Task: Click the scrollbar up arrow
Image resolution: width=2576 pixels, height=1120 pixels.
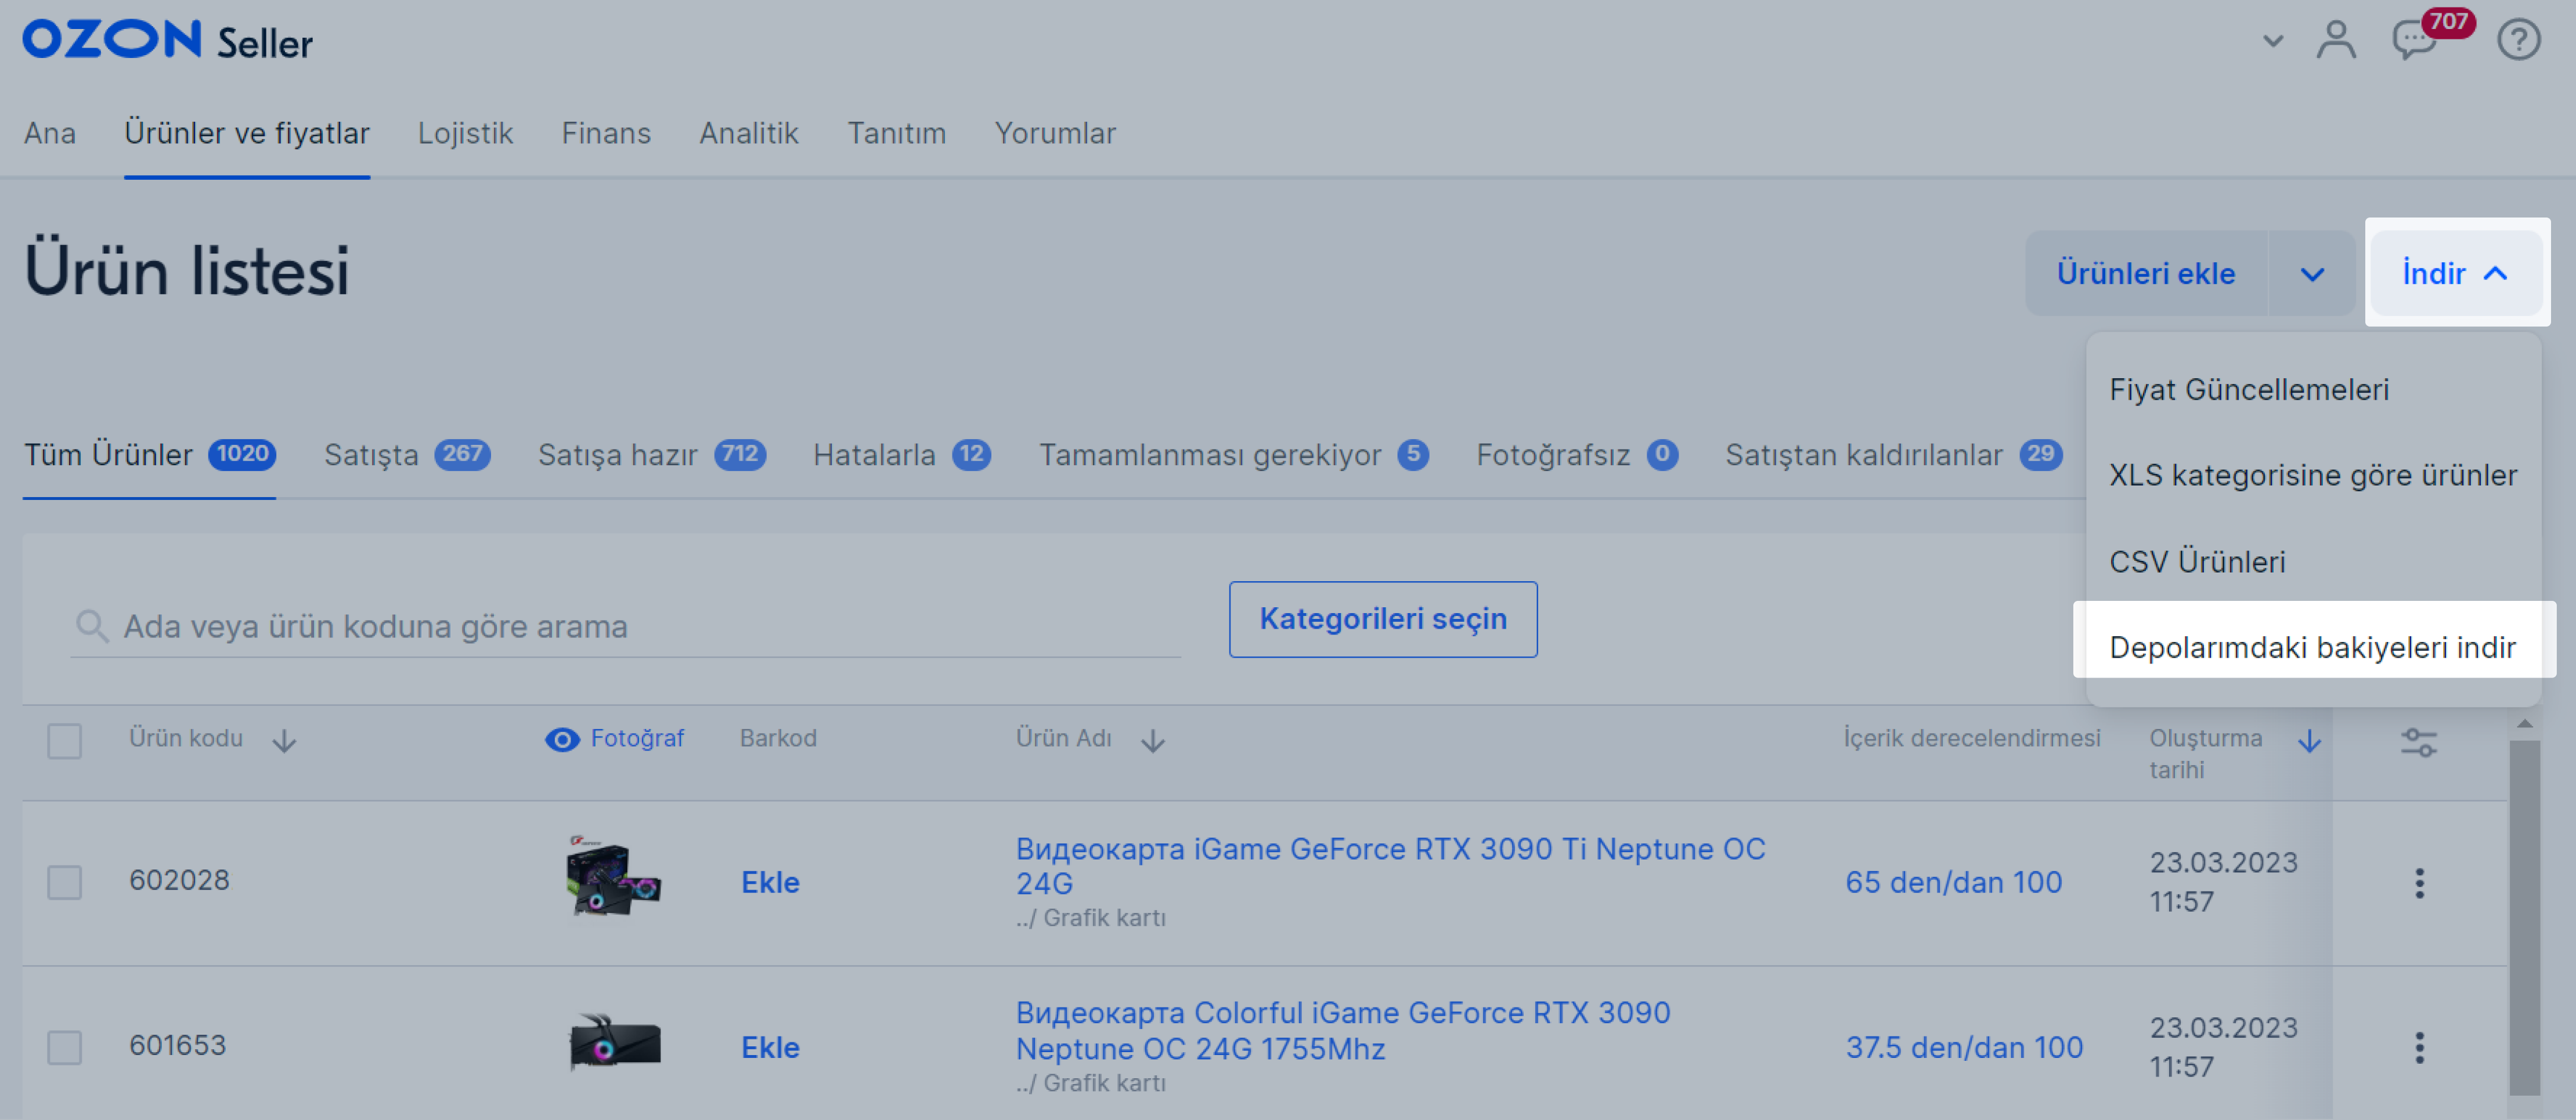Action: point(2524,723)
